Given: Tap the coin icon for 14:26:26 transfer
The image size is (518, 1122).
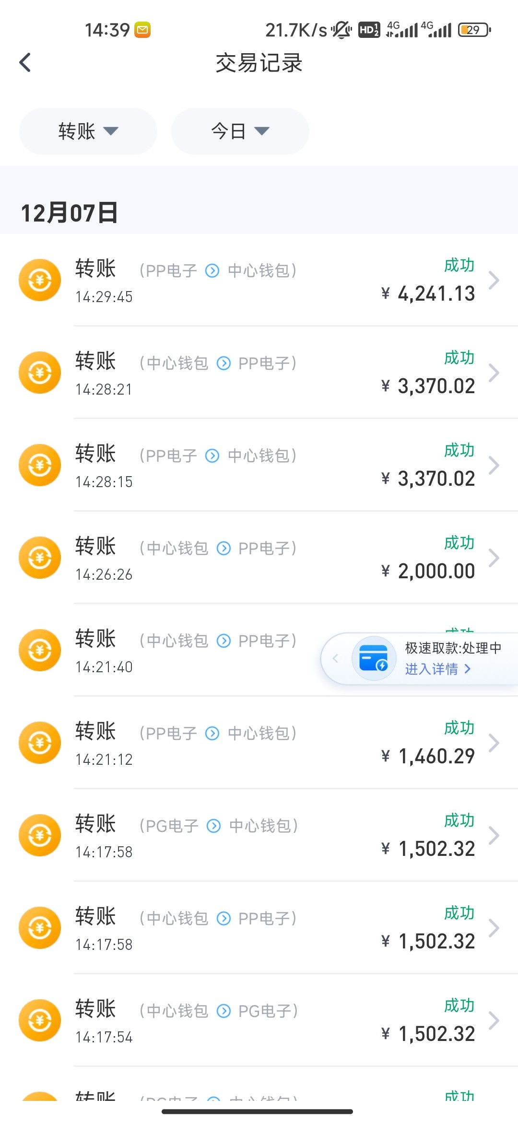Looking at the screenshot, I should (40, 558).
